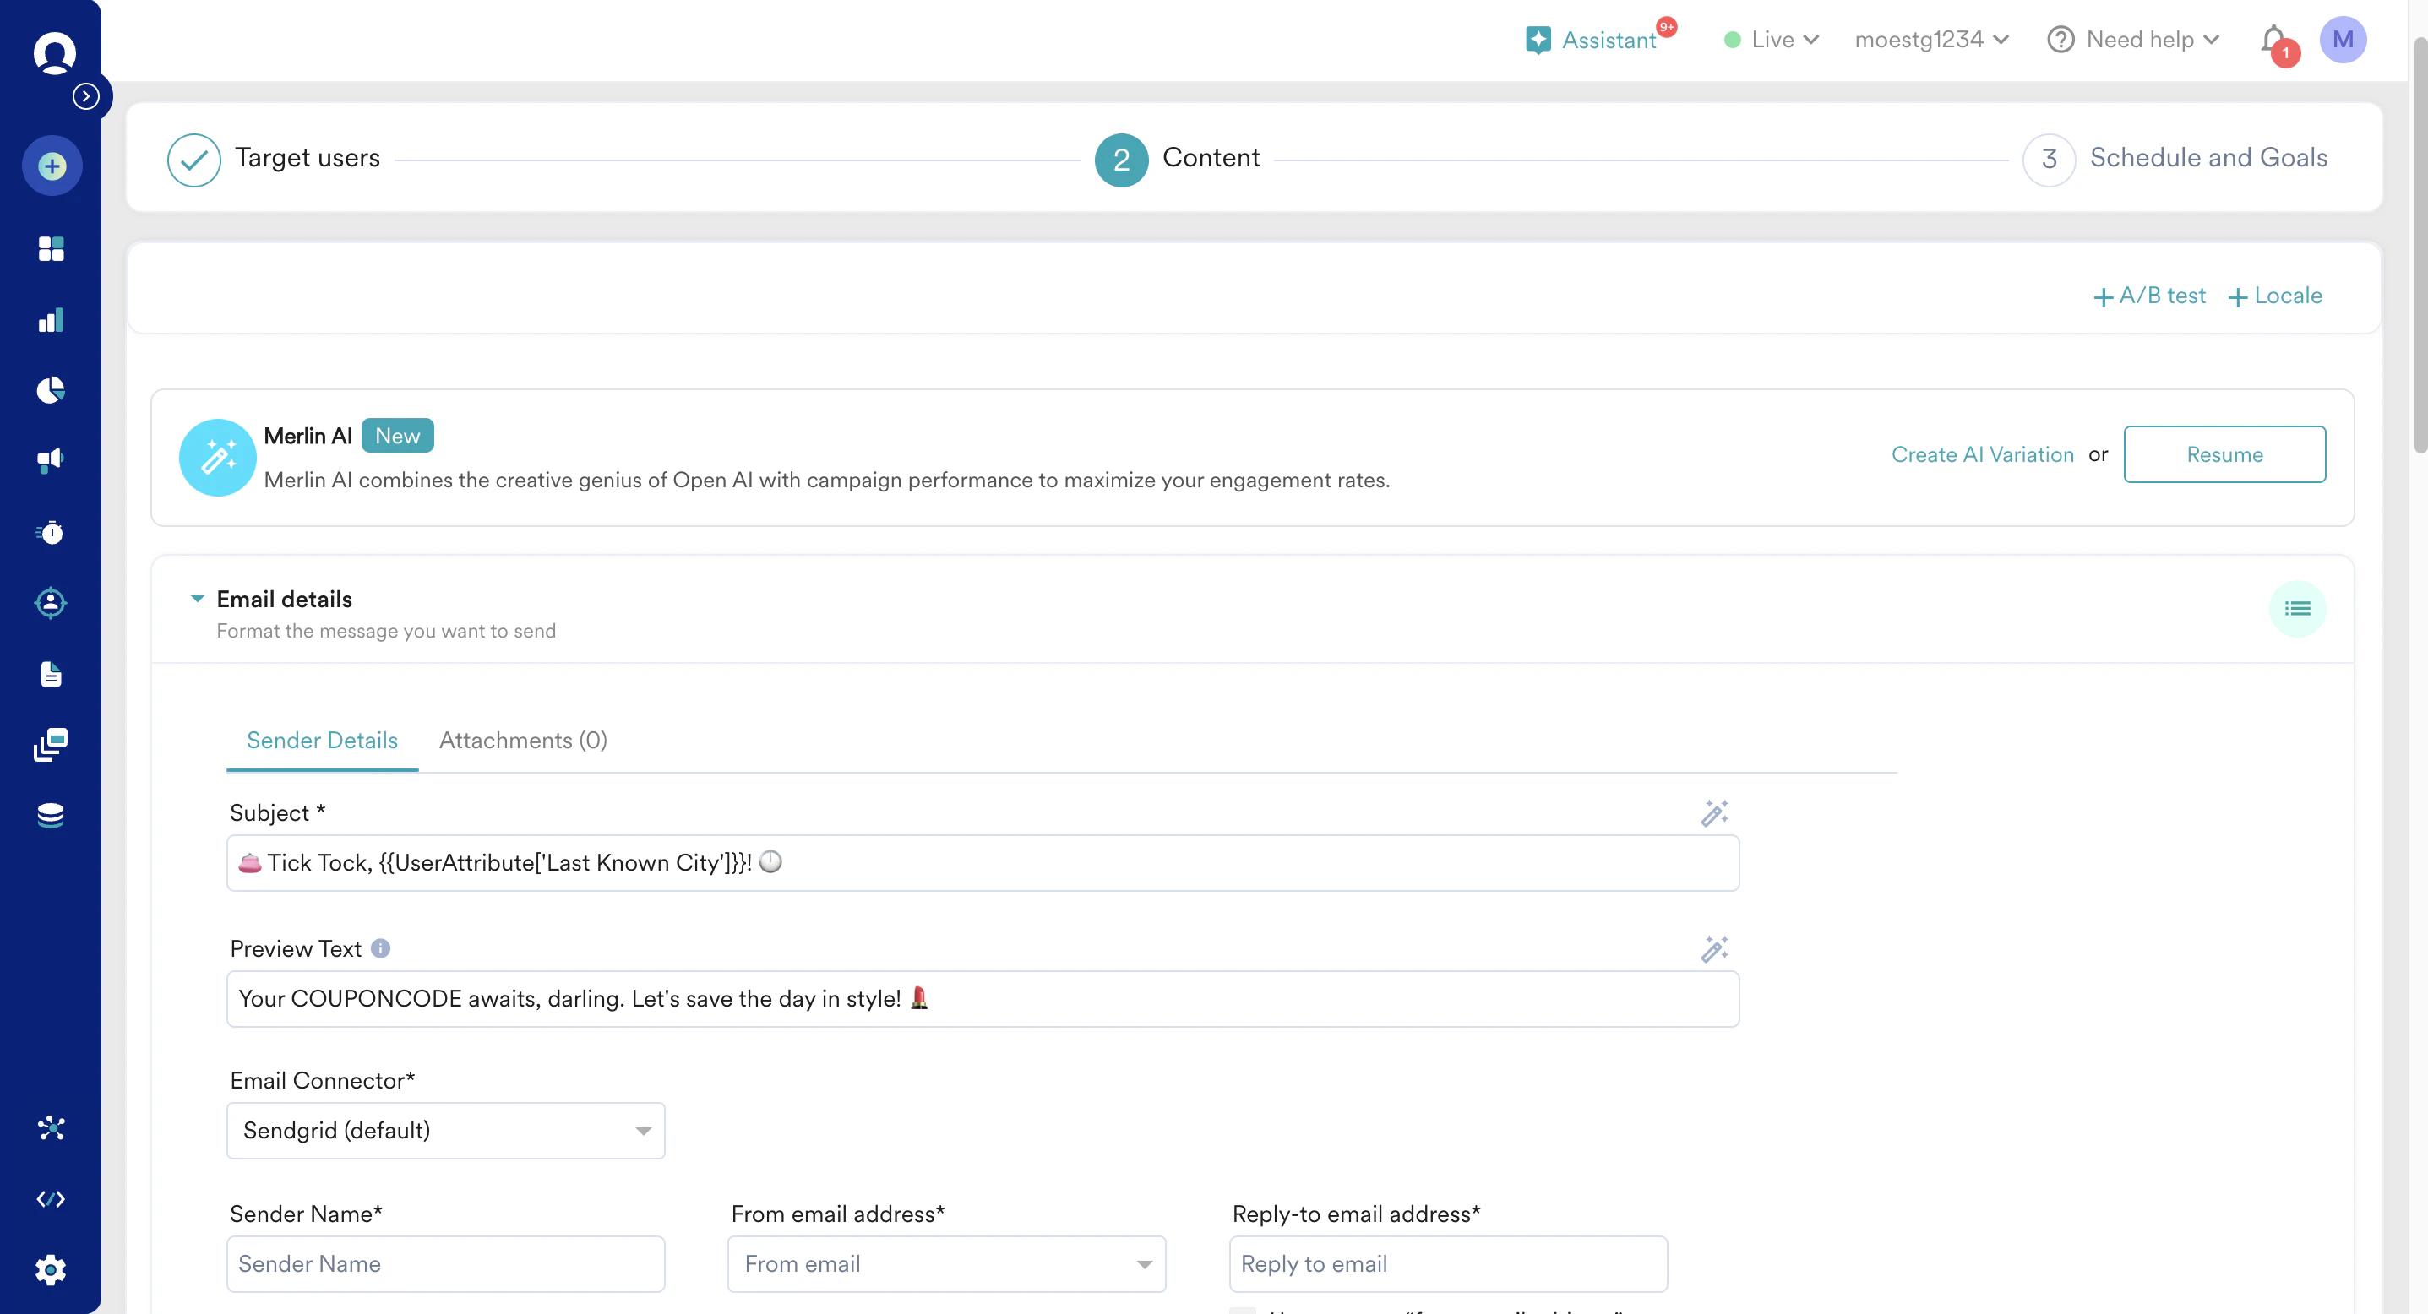
Task: Click the Merlin AI wand next to Subject
Action: pos(1713,813)
